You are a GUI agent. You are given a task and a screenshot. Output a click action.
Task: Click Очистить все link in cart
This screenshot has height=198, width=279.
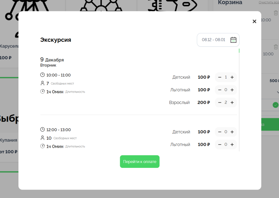[269, 3]
